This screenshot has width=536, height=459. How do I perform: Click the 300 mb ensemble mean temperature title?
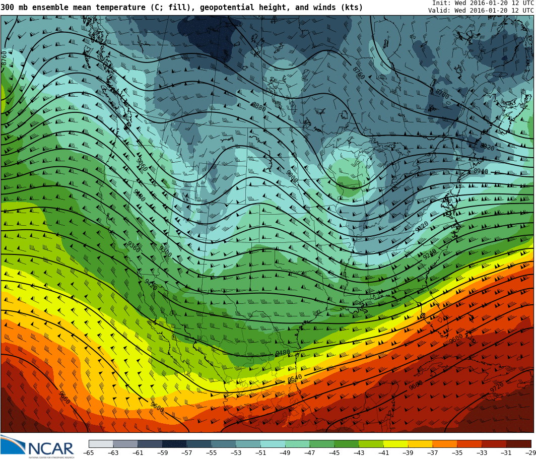pyautogui.click(x=181, y=8)
